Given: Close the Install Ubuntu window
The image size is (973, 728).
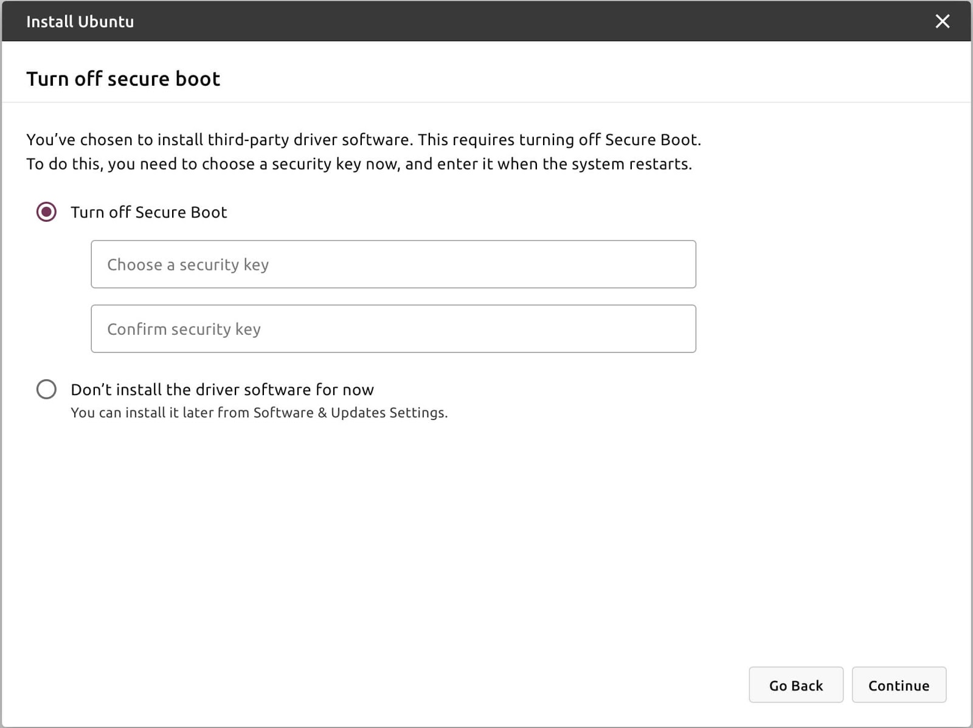Looking at the screenshot, I should tap(942, 21).
